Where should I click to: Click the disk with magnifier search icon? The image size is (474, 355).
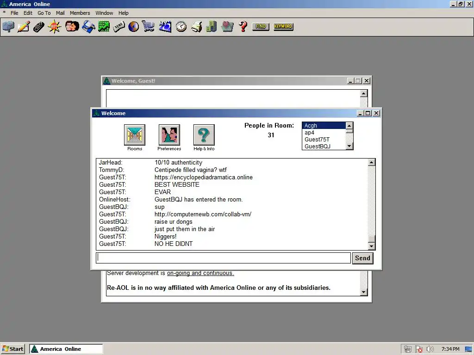coord(88,26)
